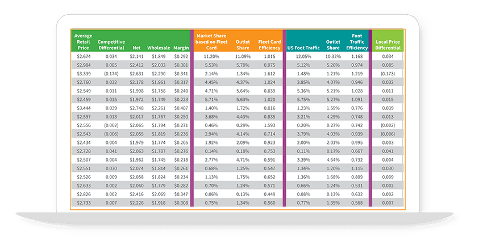Select the 1.612 fleet card efficiency cell
The image size is (483, 241).
[269, 74]
